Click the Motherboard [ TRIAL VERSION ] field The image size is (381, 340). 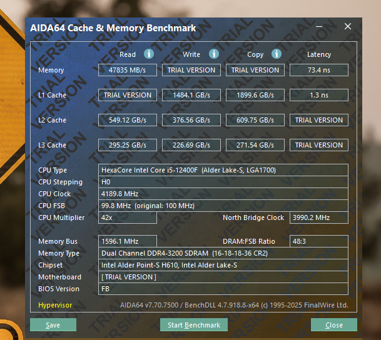223,277
